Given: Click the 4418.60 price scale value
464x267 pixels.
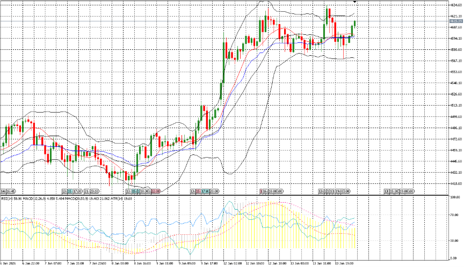Looking at the screenshot, I should pos(455,184).
